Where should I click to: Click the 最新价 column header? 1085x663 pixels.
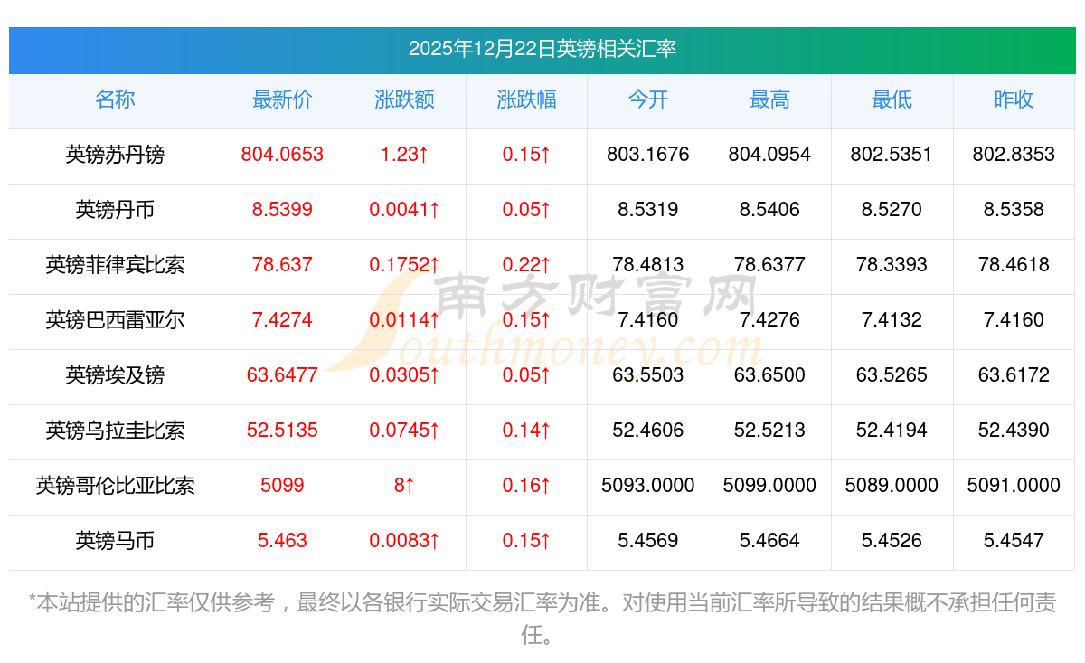282,100
